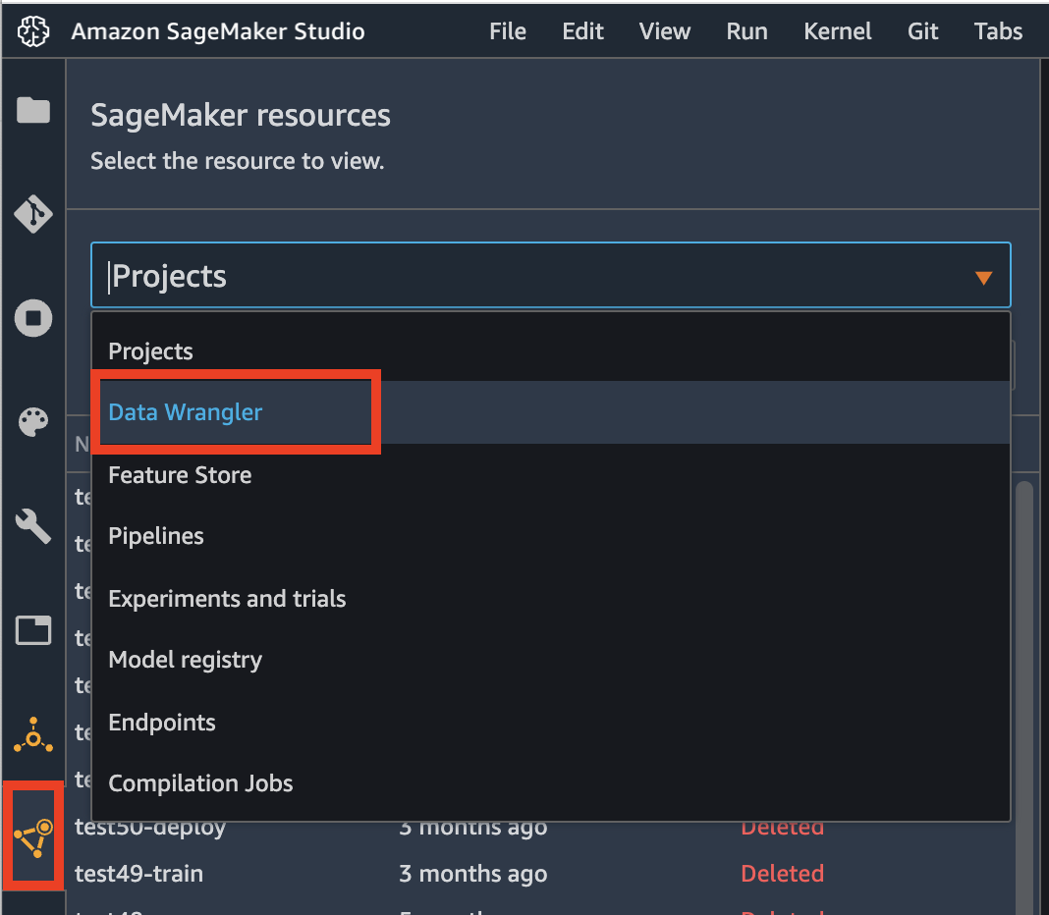Open the theme palette icon in sidebar
This screenshot has width=1049, height=915.
tap(33, 422)
